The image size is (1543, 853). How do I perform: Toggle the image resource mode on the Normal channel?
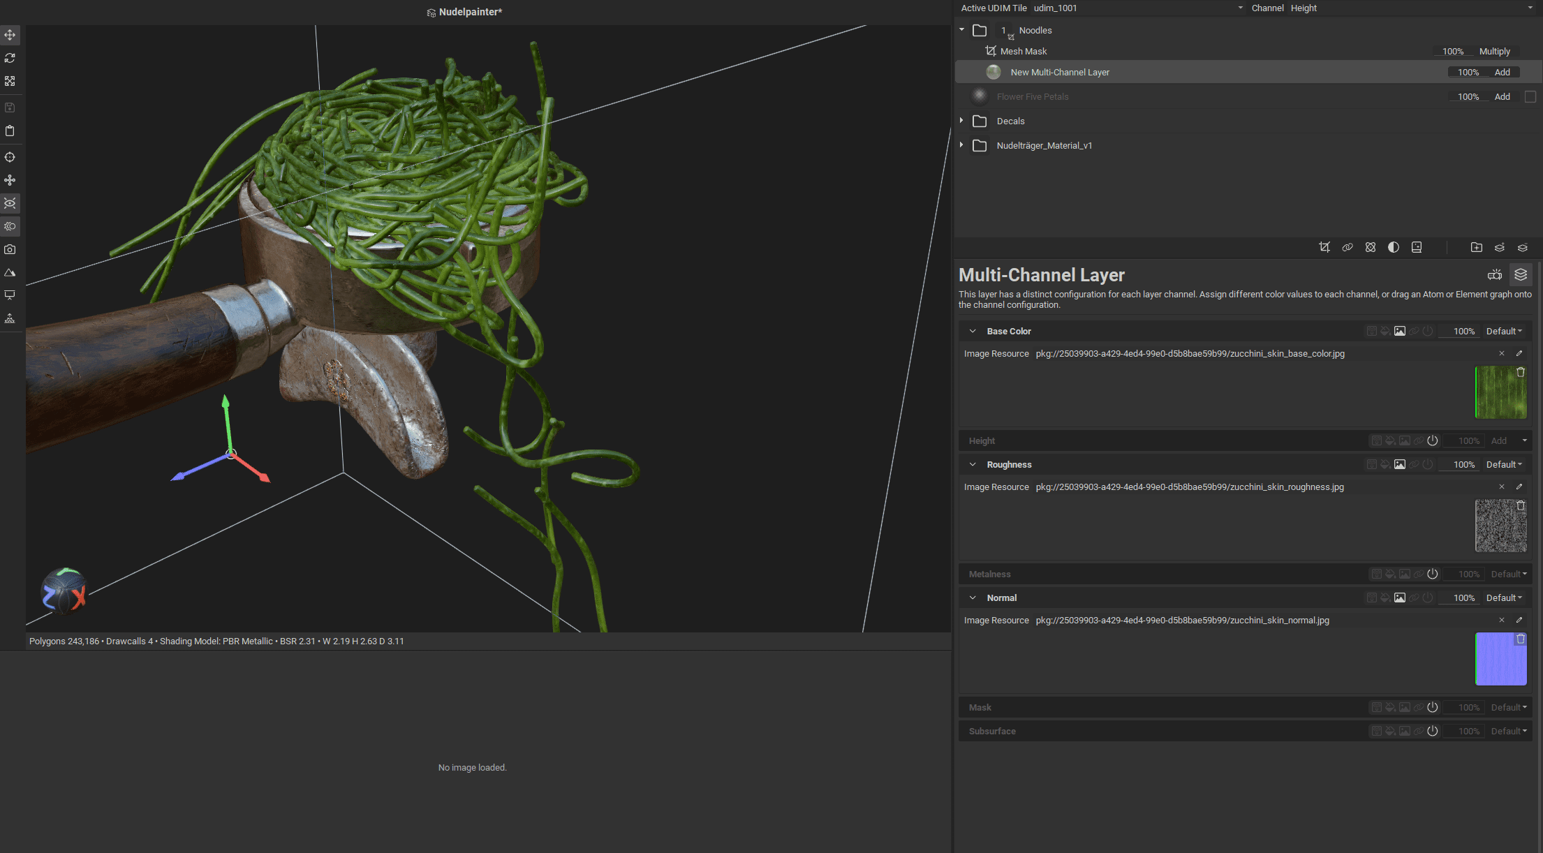(x=1400, y=598)
